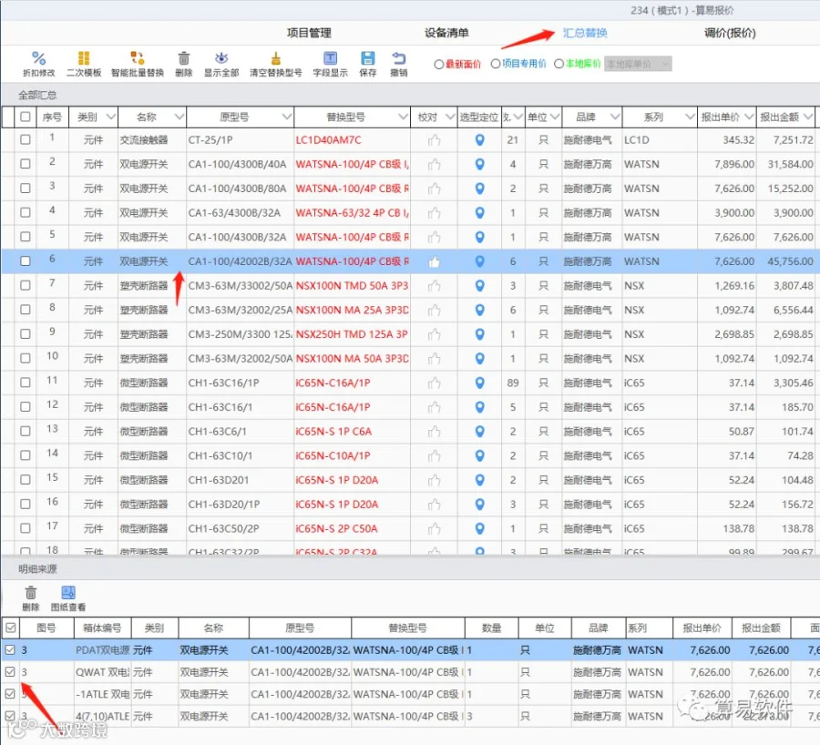Click thumbs-up 校对 icon for row 9

click(x=434, y=334)
